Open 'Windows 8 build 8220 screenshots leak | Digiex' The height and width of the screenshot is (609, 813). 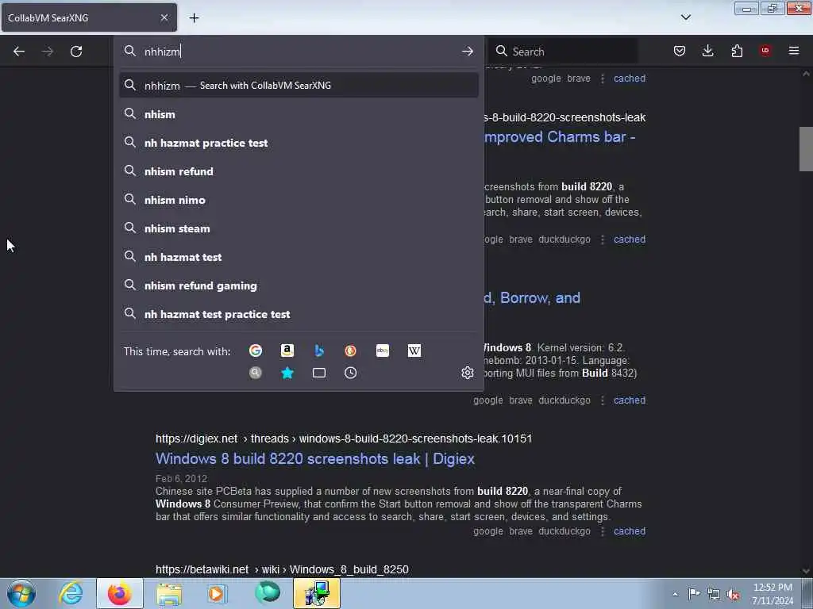tap(315, 459)
